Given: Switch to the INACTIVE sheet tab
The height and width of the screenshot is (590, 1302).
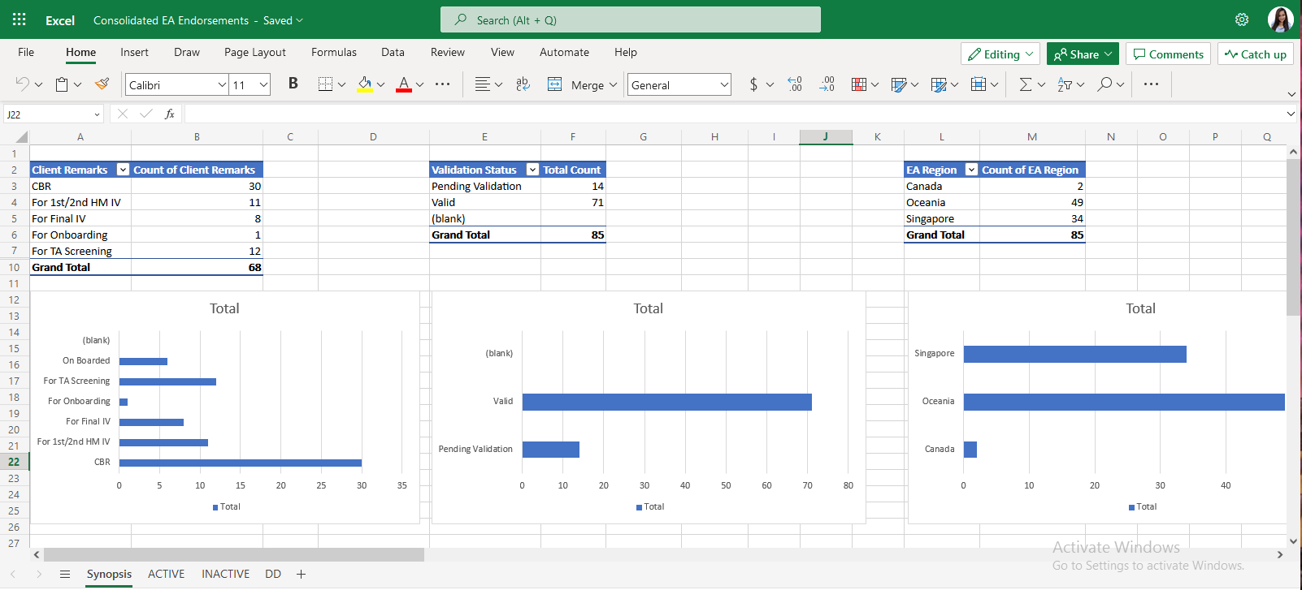Looking at the screenshot, I should tap(225, 574).
